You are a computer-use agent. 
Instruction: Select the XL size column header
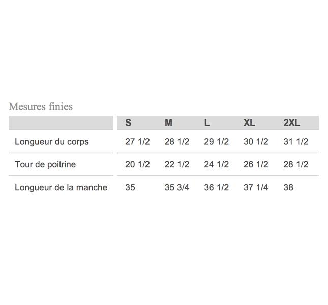pos(249,123)
